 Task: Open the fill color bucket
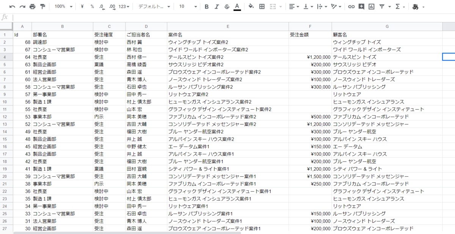coord(251,6)
